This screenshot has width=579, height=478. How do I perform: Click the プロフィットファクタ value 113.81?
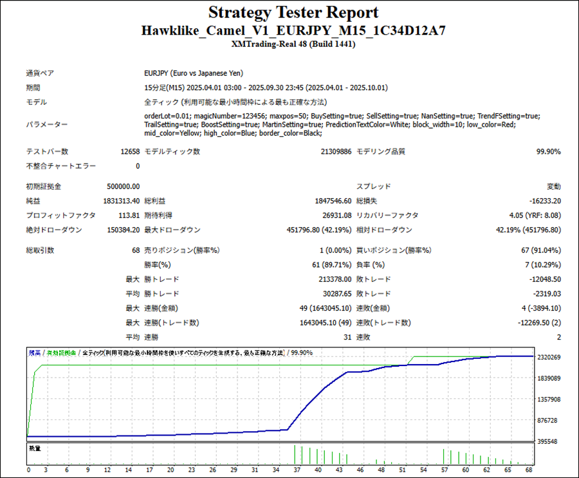[x=127, y=216]
